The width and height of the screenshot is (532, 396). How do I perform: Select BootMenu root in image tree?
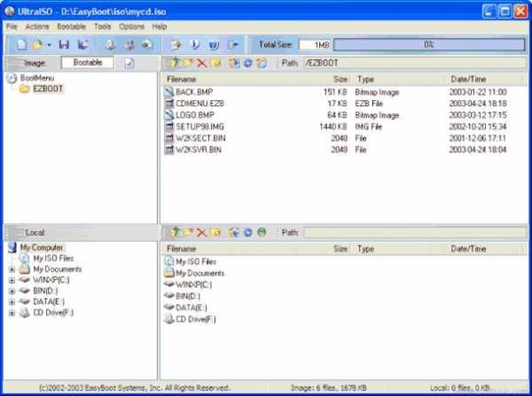tap(37, 78)
